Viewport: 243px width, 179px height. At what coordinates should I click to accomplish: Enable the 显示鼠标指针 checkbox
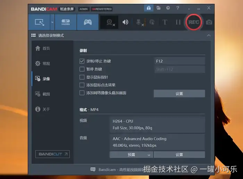click(82, 77)
